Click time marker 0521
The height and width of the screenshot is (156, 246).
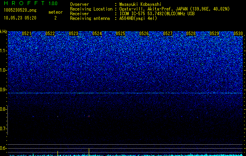coord(27,34)
